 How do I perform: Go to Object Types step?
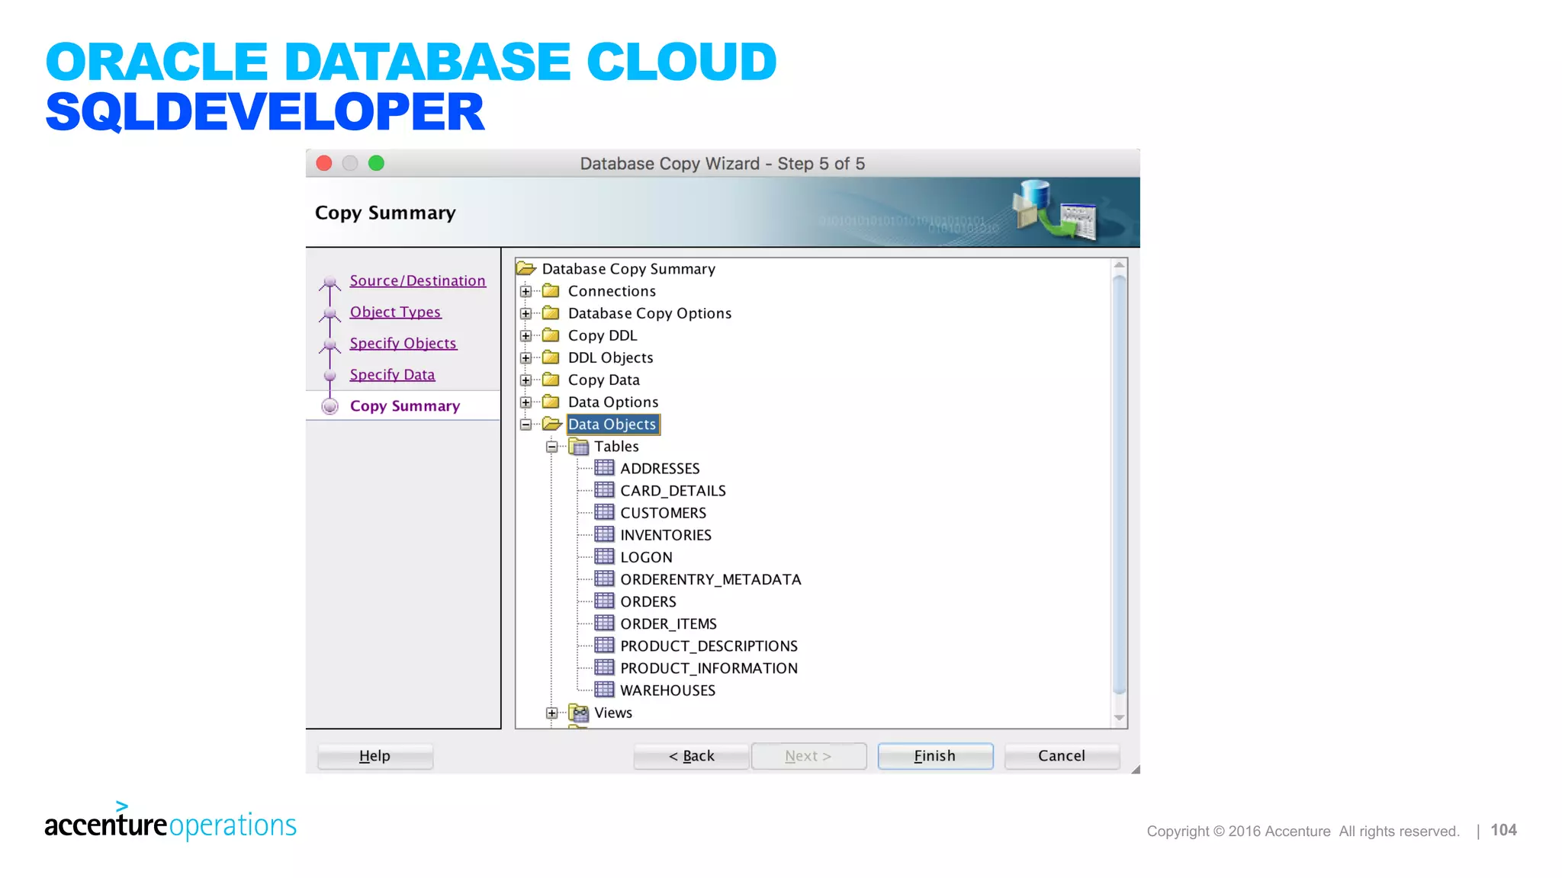pos(395,312)
